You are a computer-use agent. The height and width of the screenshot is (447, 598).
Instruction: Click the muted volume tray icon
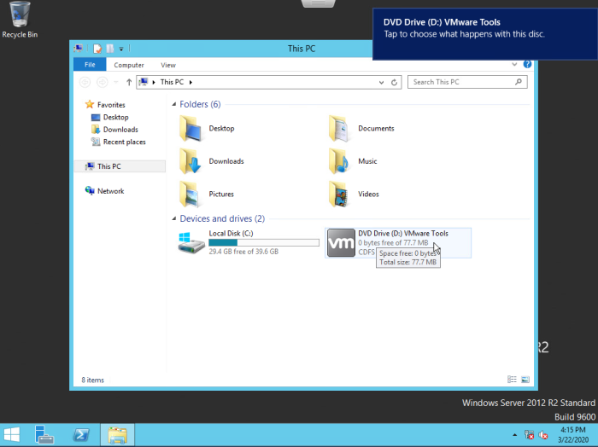click(x=543, y=435)
